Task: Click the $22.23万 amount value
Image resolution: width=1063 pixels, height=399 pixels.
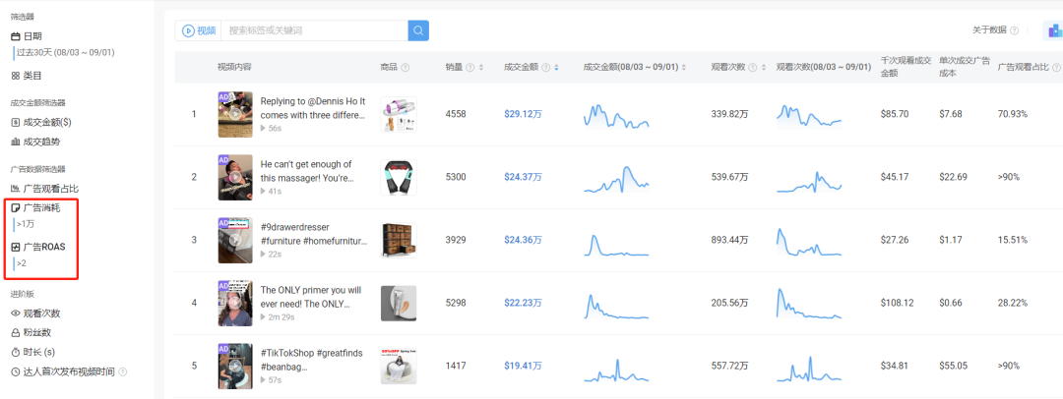Action: point(523,303)
